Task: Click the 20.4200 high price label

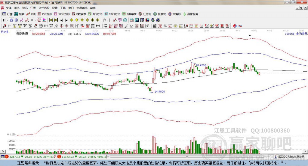Action: 201,65
